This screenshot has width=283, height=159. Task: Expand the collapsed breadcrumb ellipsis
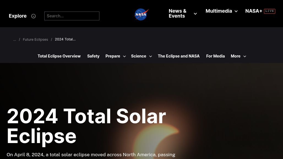15,39
